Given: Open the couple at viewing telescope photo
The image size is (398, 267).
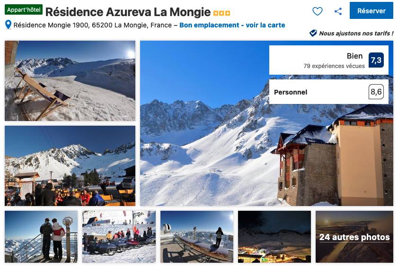Looking at the screenshot, I should [x=41, y=237].
